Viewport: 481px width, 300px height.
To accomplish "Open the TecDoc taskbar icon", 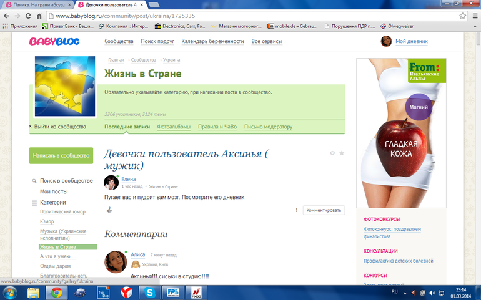I will pos(103,293).
